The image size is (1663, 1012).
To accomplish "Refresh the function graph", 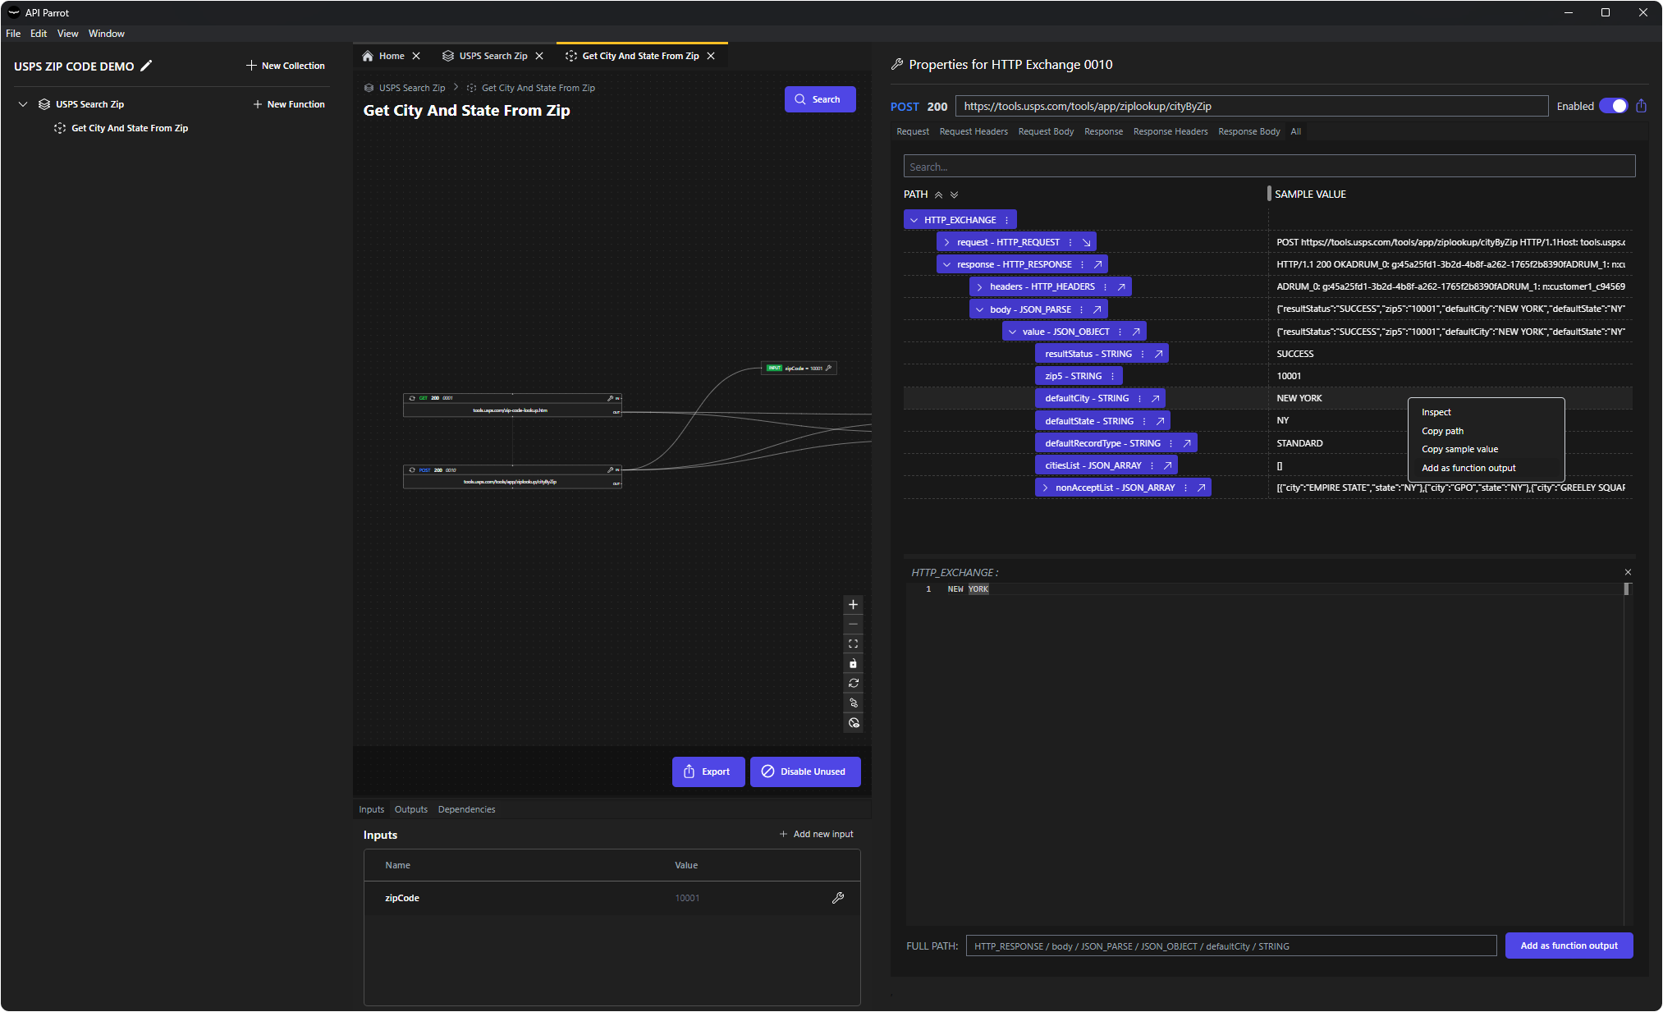I will click(853, 683).
